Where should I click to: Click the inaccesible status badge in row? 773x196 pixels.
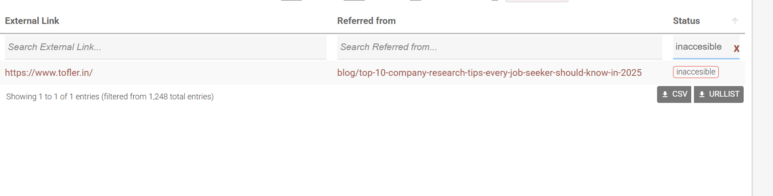click(696, 72)
